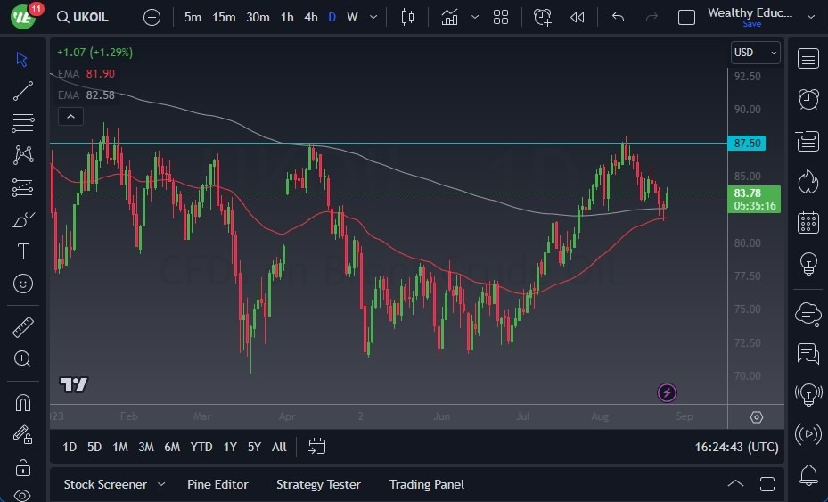
Task: Select the trend line drawing tool
Action: [x=23, y=91]
